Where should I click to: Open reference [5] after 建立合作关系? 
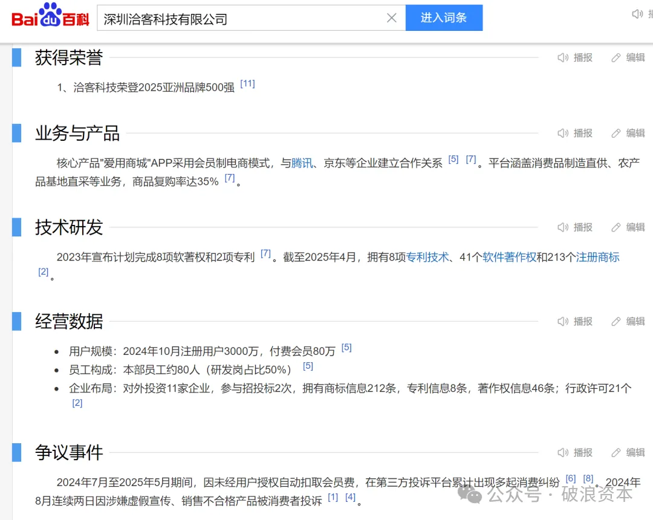453,160
